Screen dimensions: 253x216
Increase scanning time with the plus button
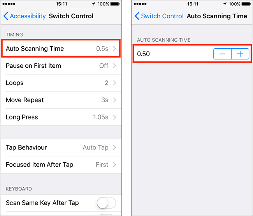click(x=240, y=54)
